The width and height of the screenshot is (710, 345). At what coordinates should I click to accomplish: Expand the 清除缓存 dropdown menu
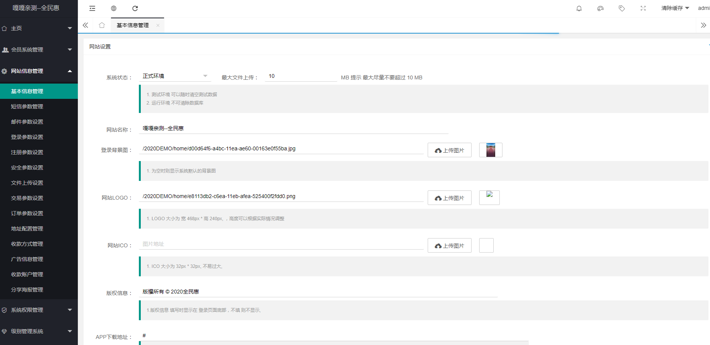click(x=675, y=8)
